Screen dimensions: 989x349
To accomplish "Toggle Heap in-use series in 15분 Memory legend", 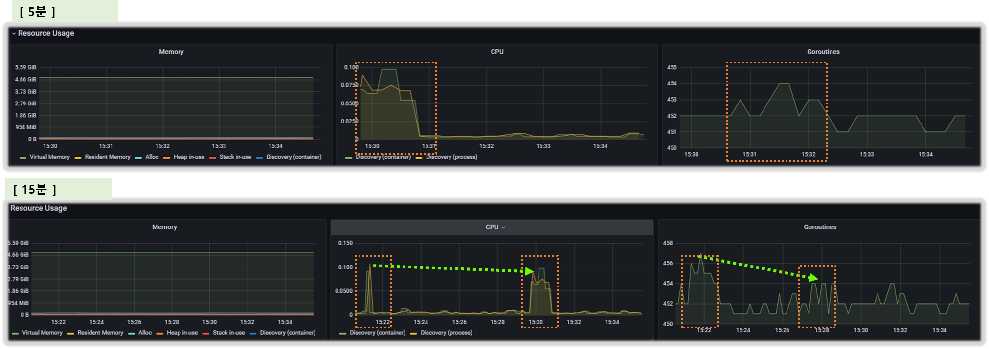I will tap(182, 332).
